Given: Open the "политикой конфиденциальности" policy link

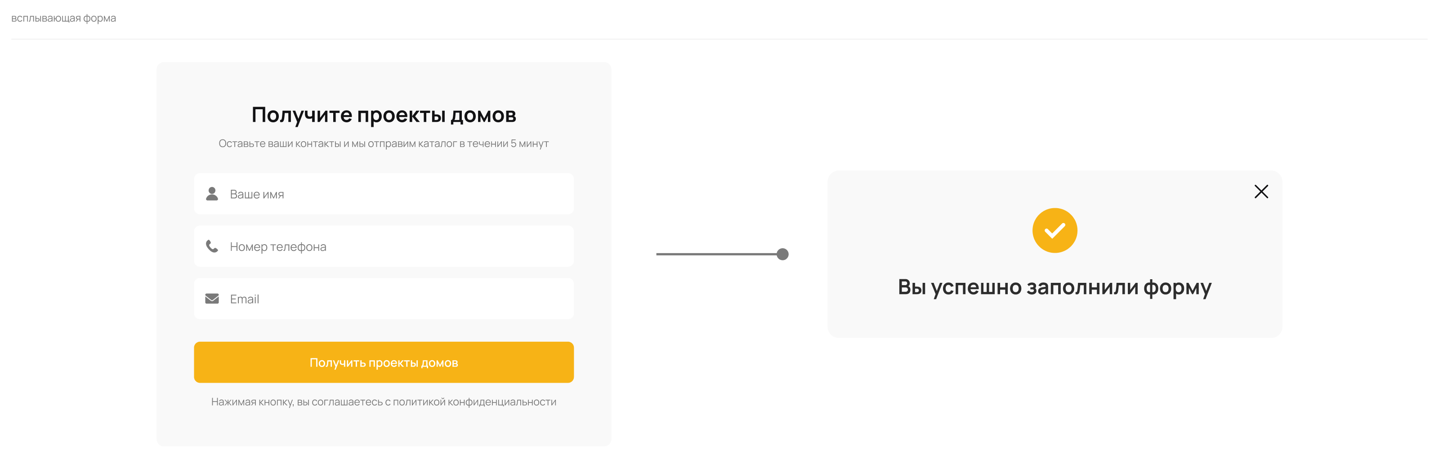Looking at the screenshot, I should tap(474, 402).
